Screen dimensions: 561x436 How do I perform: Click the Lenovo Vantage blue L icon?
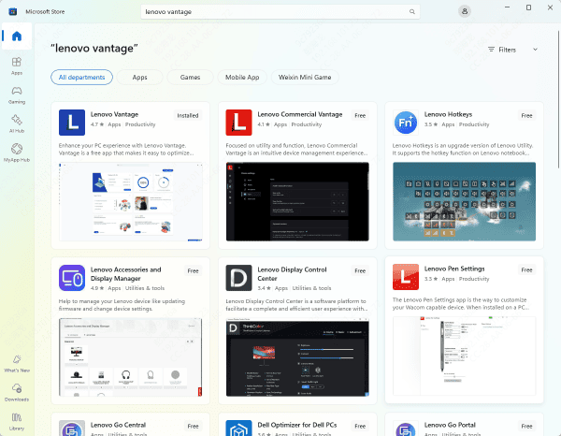coord(72,123)
